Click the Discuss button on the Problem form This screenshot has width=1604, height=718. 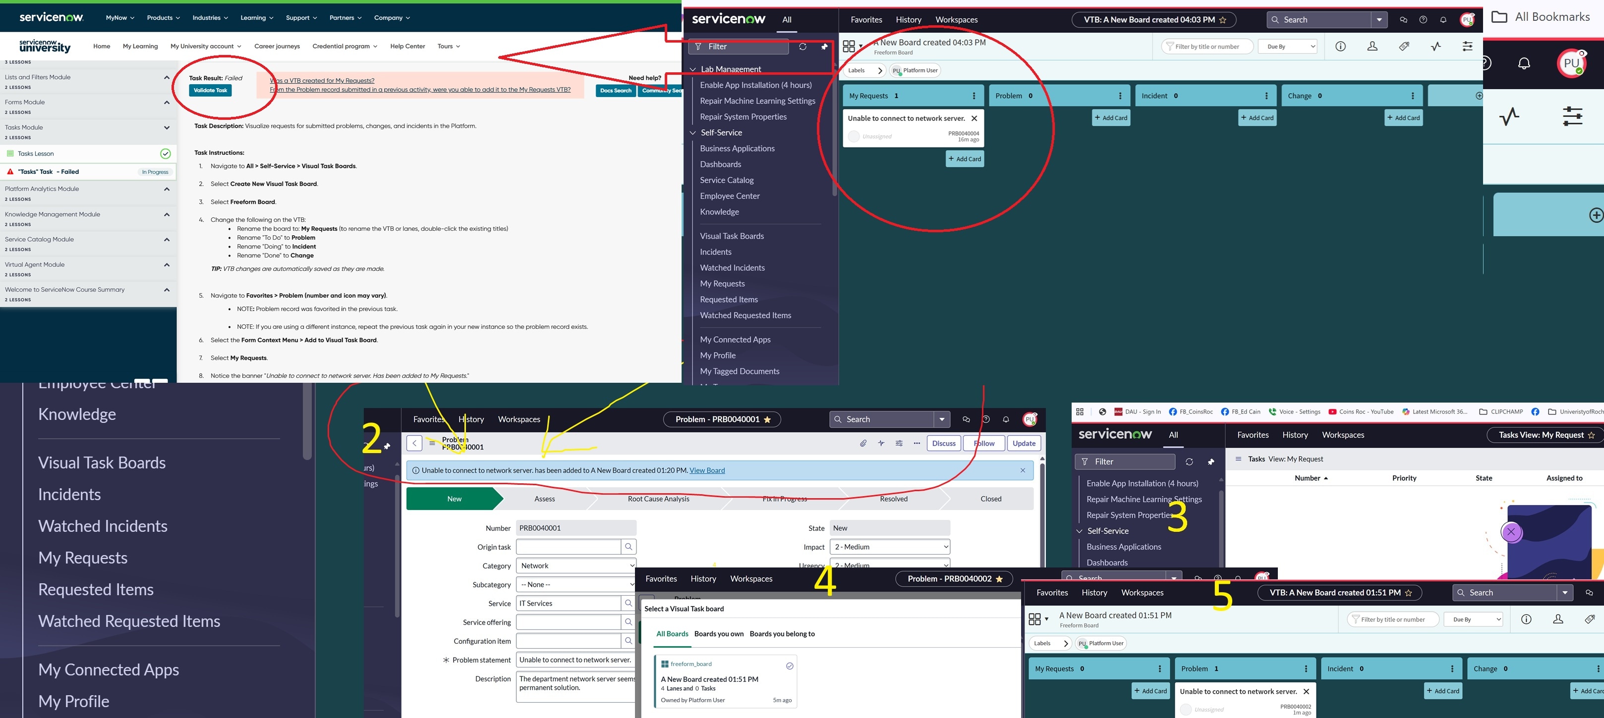(943, 443)
